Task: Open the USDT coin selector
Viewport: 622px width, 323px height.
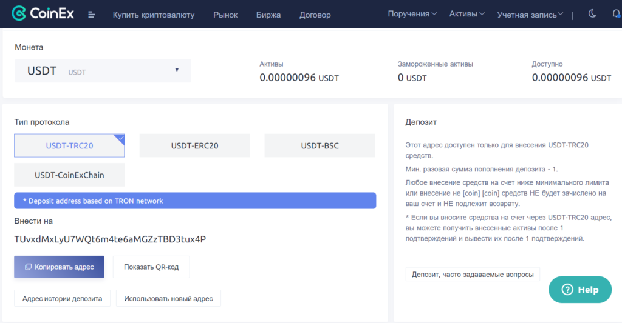Action: click(103, 71)
